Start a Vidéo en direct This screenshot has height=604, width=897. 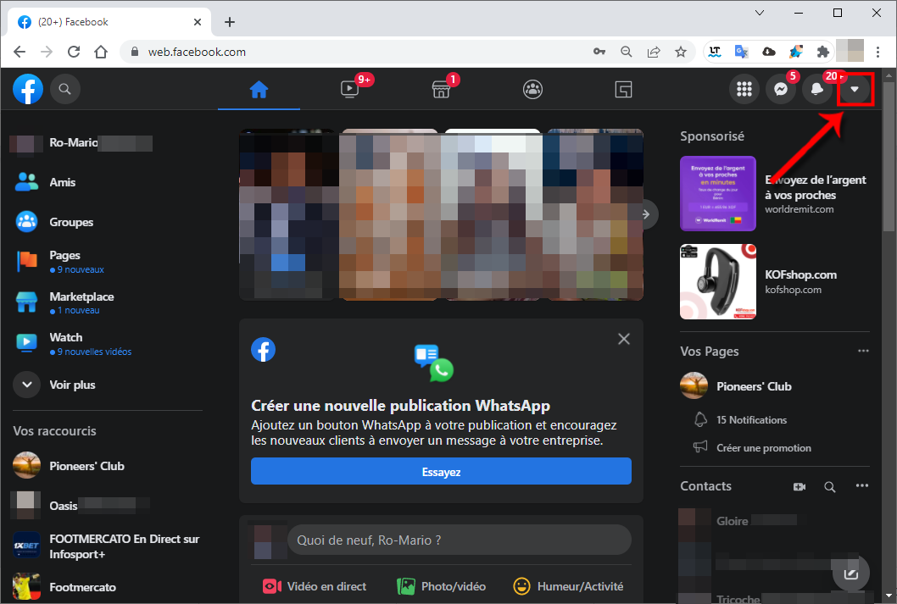click(x=314, y=586)
